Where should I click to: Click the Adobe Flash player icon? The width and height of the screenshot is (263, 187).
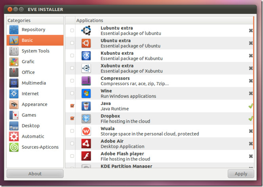click(x=86, y=156)
